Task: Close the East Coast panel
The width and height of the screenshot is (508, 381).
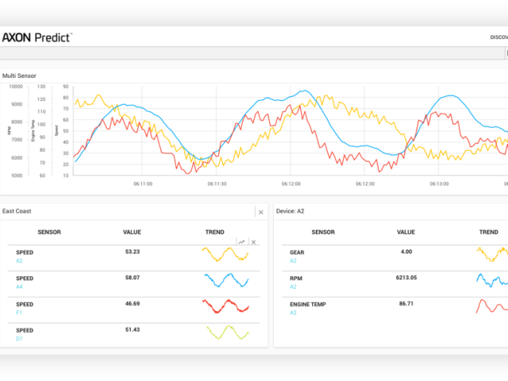Action: point(260,212)
